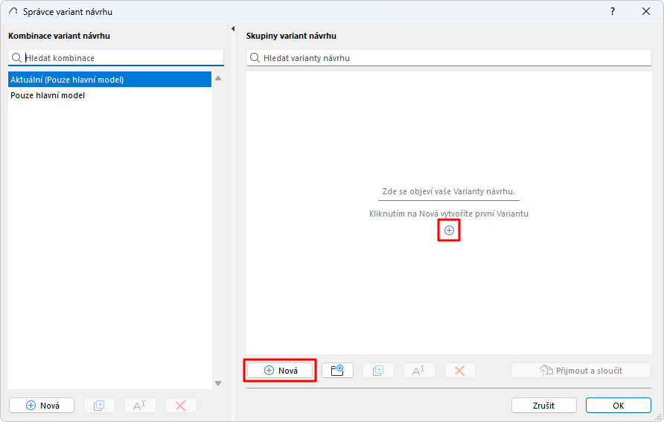Collapse left panel with black triangle arrow
Viewport: 664px width, 422px height.
point(233,29)
